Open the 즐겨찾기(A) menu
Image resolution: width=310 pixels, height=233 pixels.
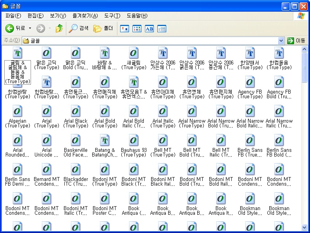[85, 16]
